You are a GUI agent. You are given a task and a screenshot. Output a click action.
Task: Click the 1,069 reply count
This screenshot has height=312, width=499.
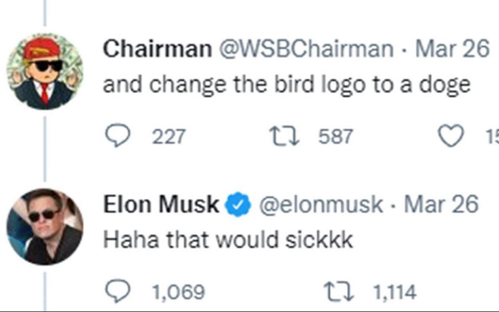pos(178,292)
